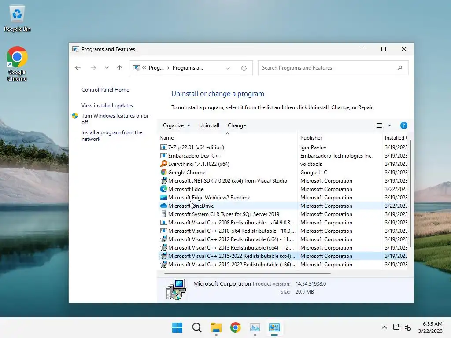Viewport: 451px width, 338px height.
Task: Click the SQL Server CLR Types icon
Action: [x=164, y=214]
